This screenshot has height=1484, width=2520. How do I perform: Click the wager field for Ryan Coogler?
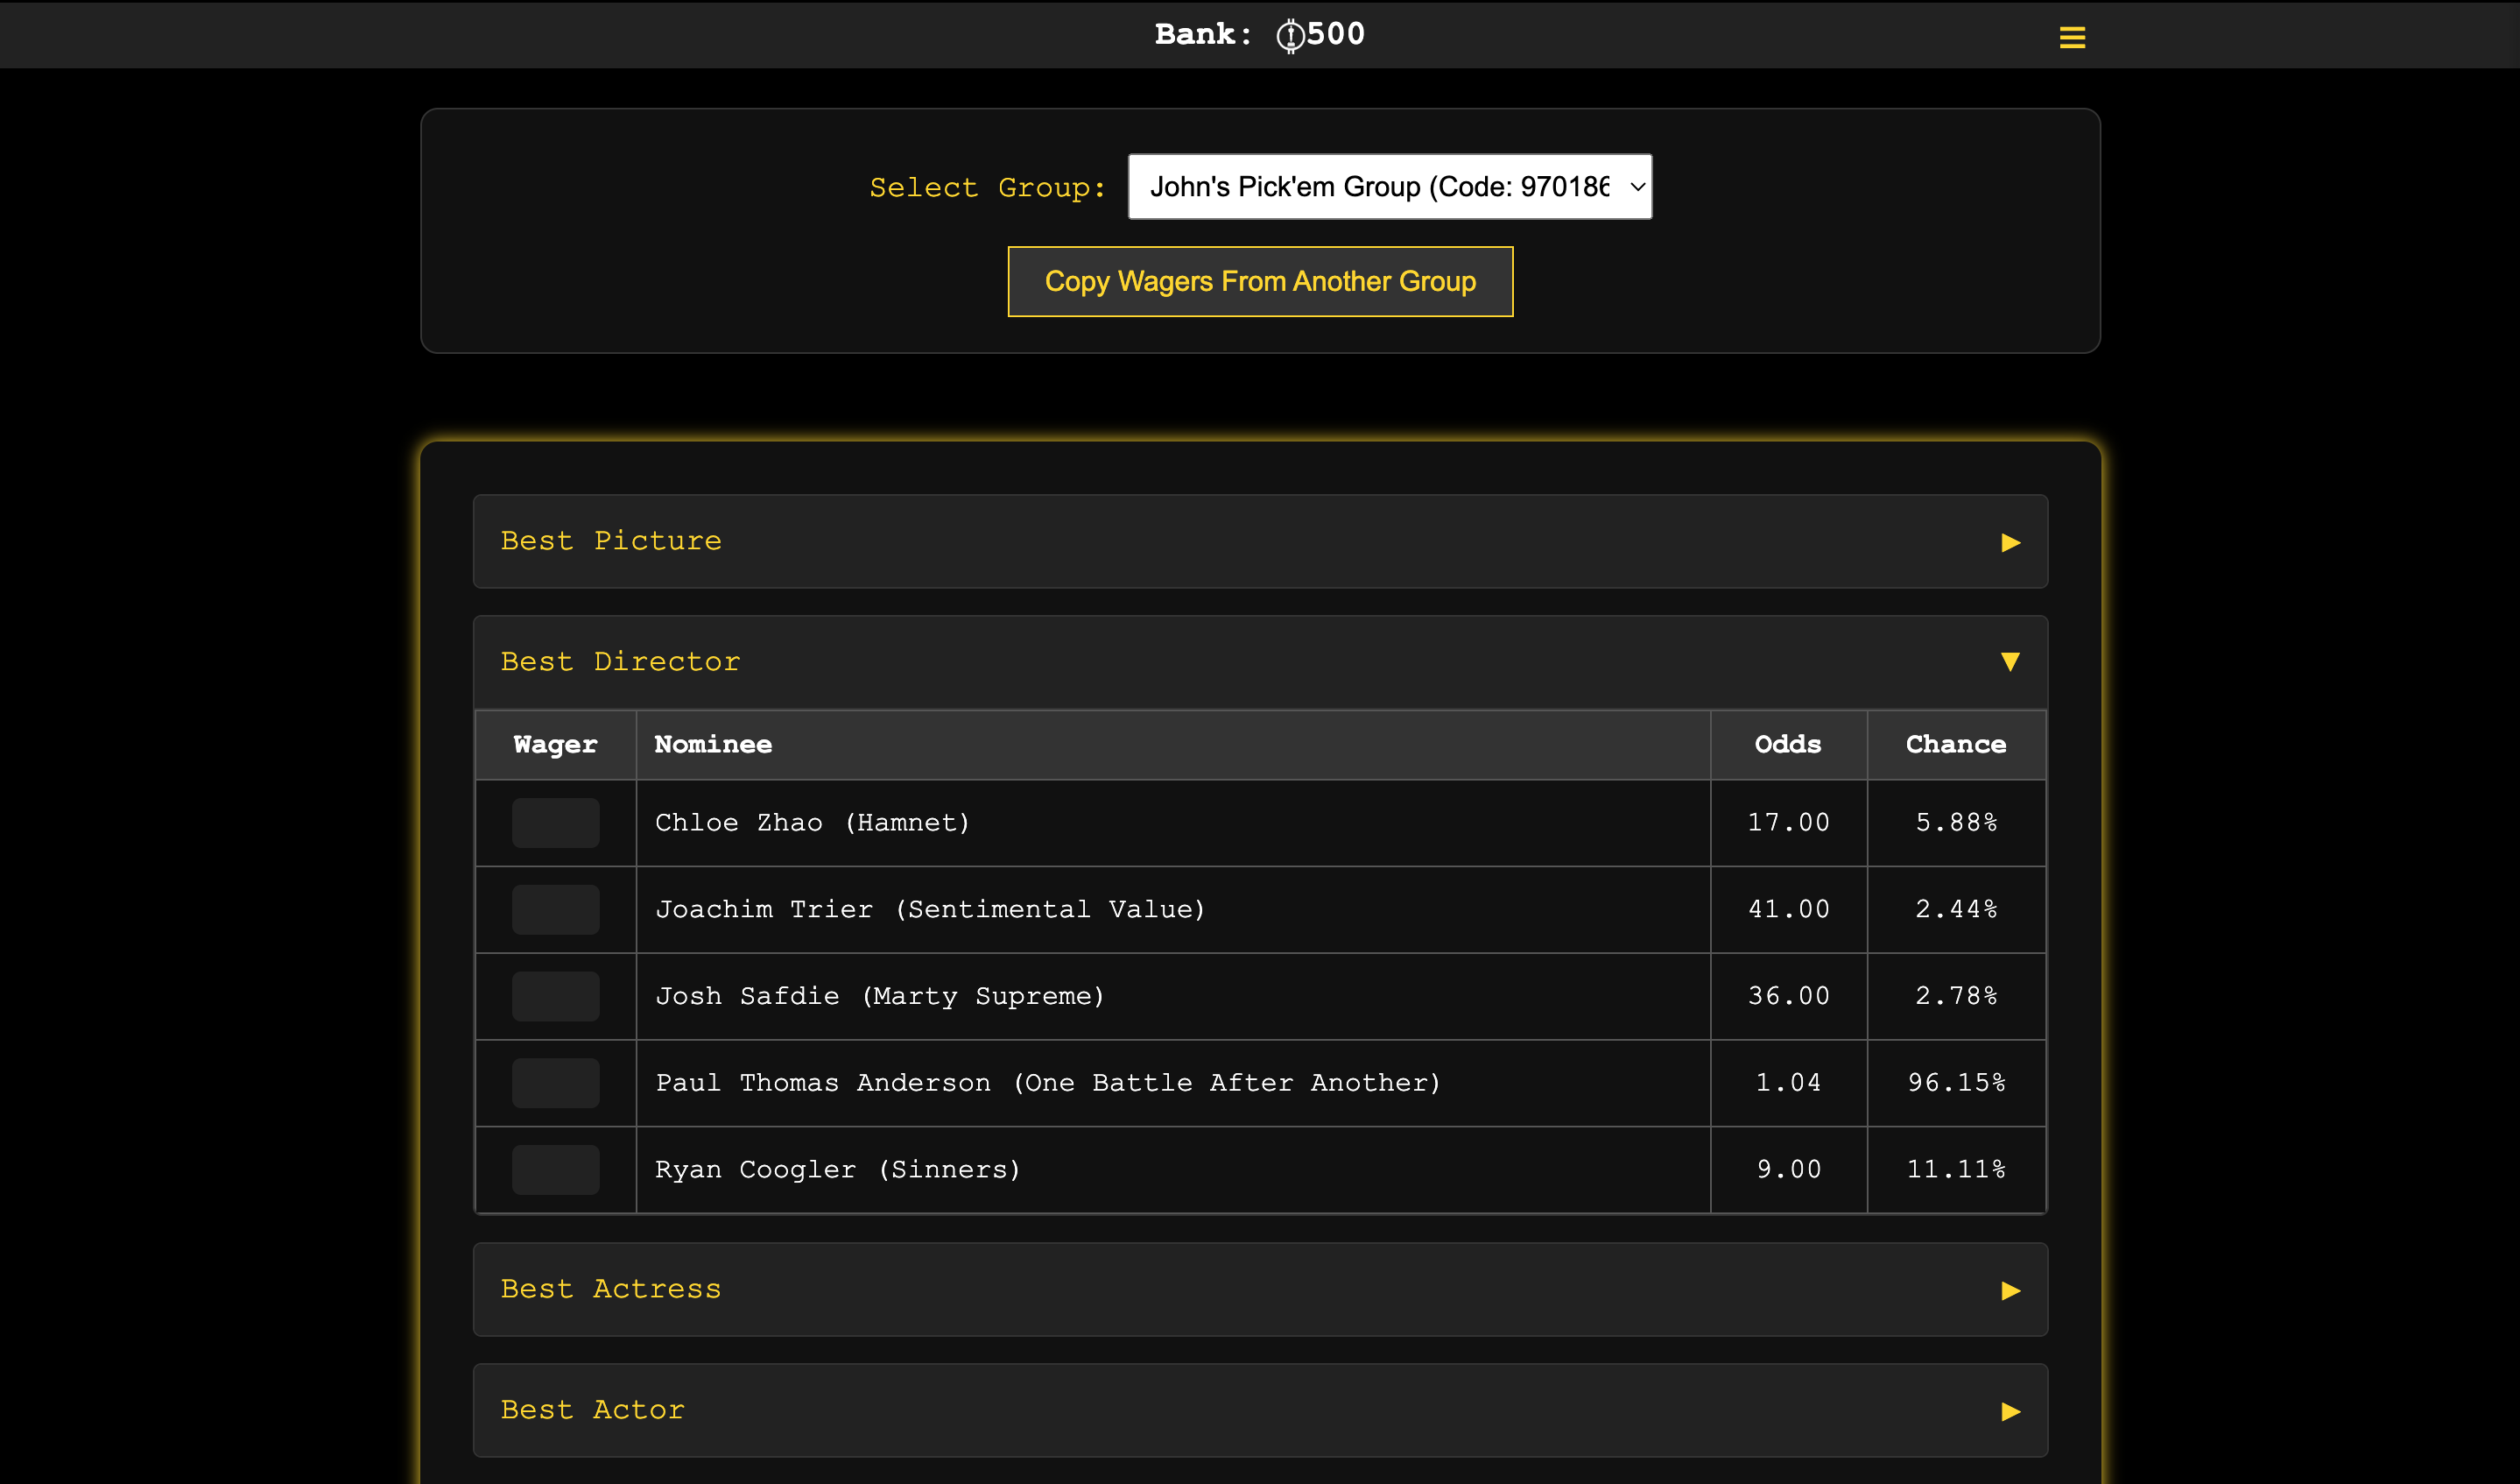click(x=555, y=1169)
